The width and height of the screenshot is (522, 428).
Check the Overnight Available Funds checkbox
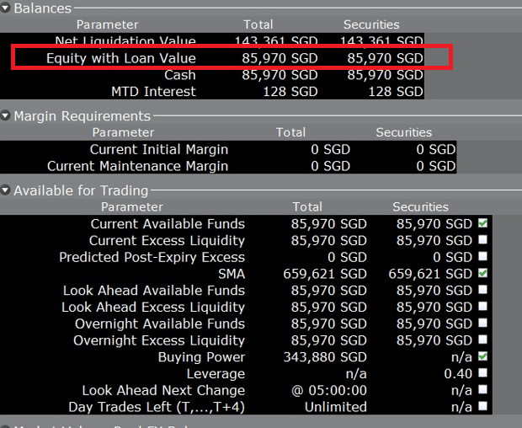pyautogui.click(x=482, y=324)
